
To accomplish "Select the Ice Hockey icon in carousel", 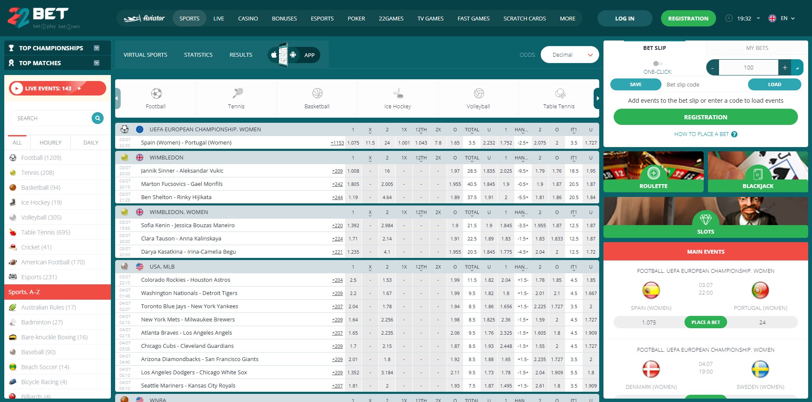I will pyautogui.click(x=398, y=93).
